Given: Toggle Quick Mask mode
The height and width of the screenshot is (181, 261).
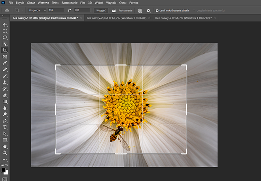Looking at the screenshot, I should tap(5, 179).
